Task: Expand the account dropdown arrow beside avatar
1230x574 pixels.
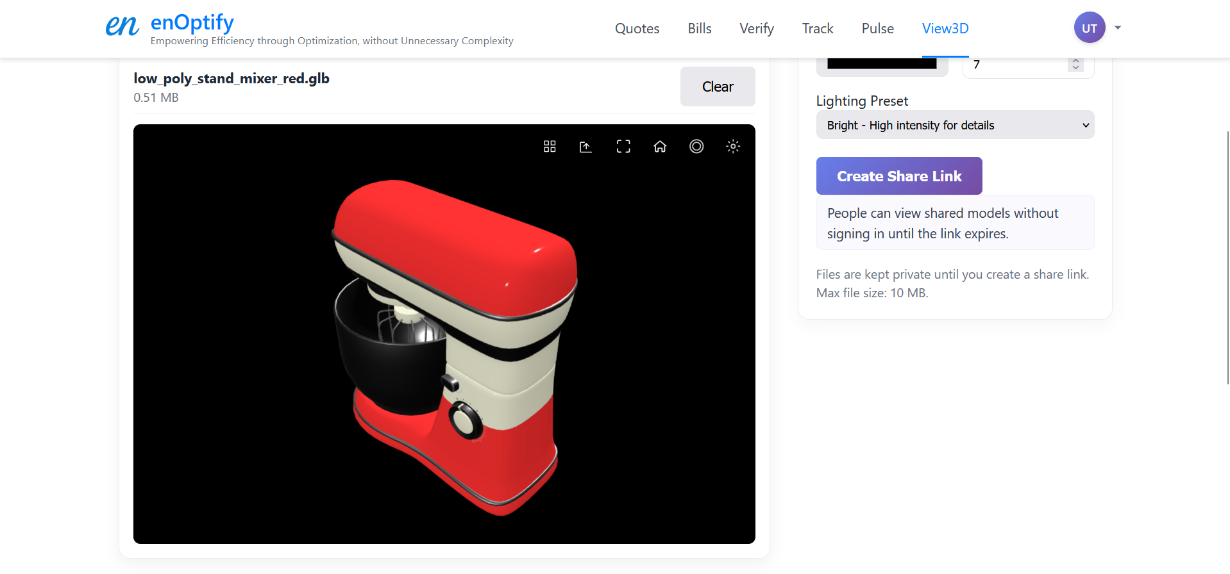Action: click(1118, 28)
